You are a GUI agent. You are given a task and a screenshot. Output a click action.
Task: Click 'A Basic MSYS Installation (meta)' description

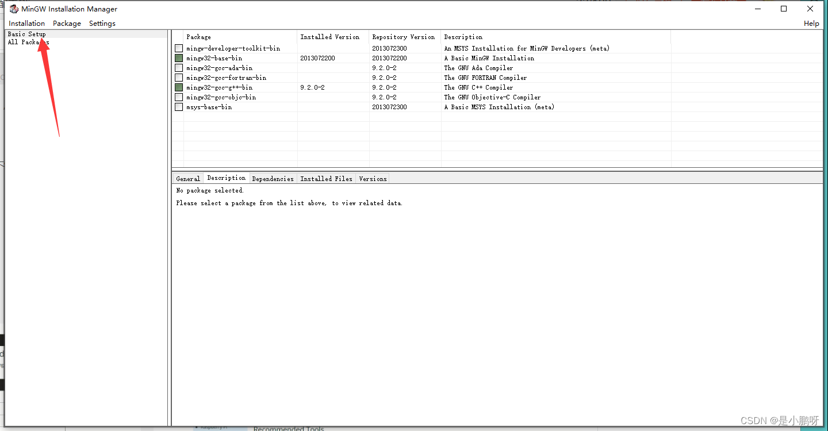tap(499, 107)
